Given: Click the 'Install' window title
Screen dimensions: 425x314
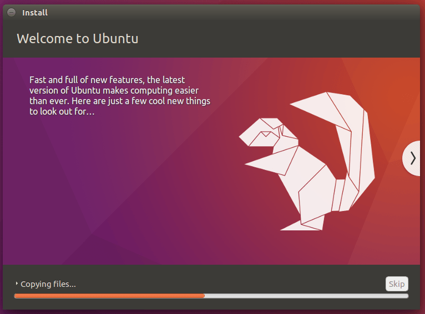Looking at the screenshot, I should [x=35, y=13].
